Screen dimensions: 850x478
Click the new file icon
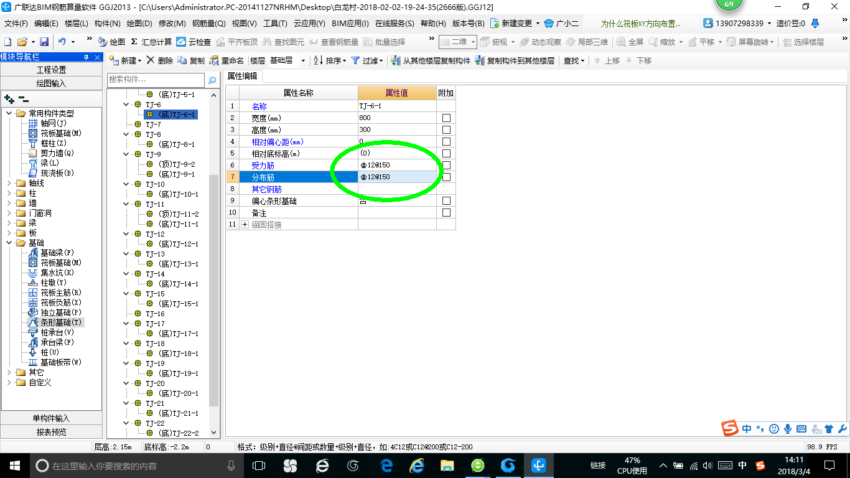(8, 42)
